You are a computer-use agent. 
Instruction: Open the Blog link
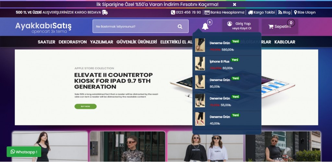click(x=284, y=12)
